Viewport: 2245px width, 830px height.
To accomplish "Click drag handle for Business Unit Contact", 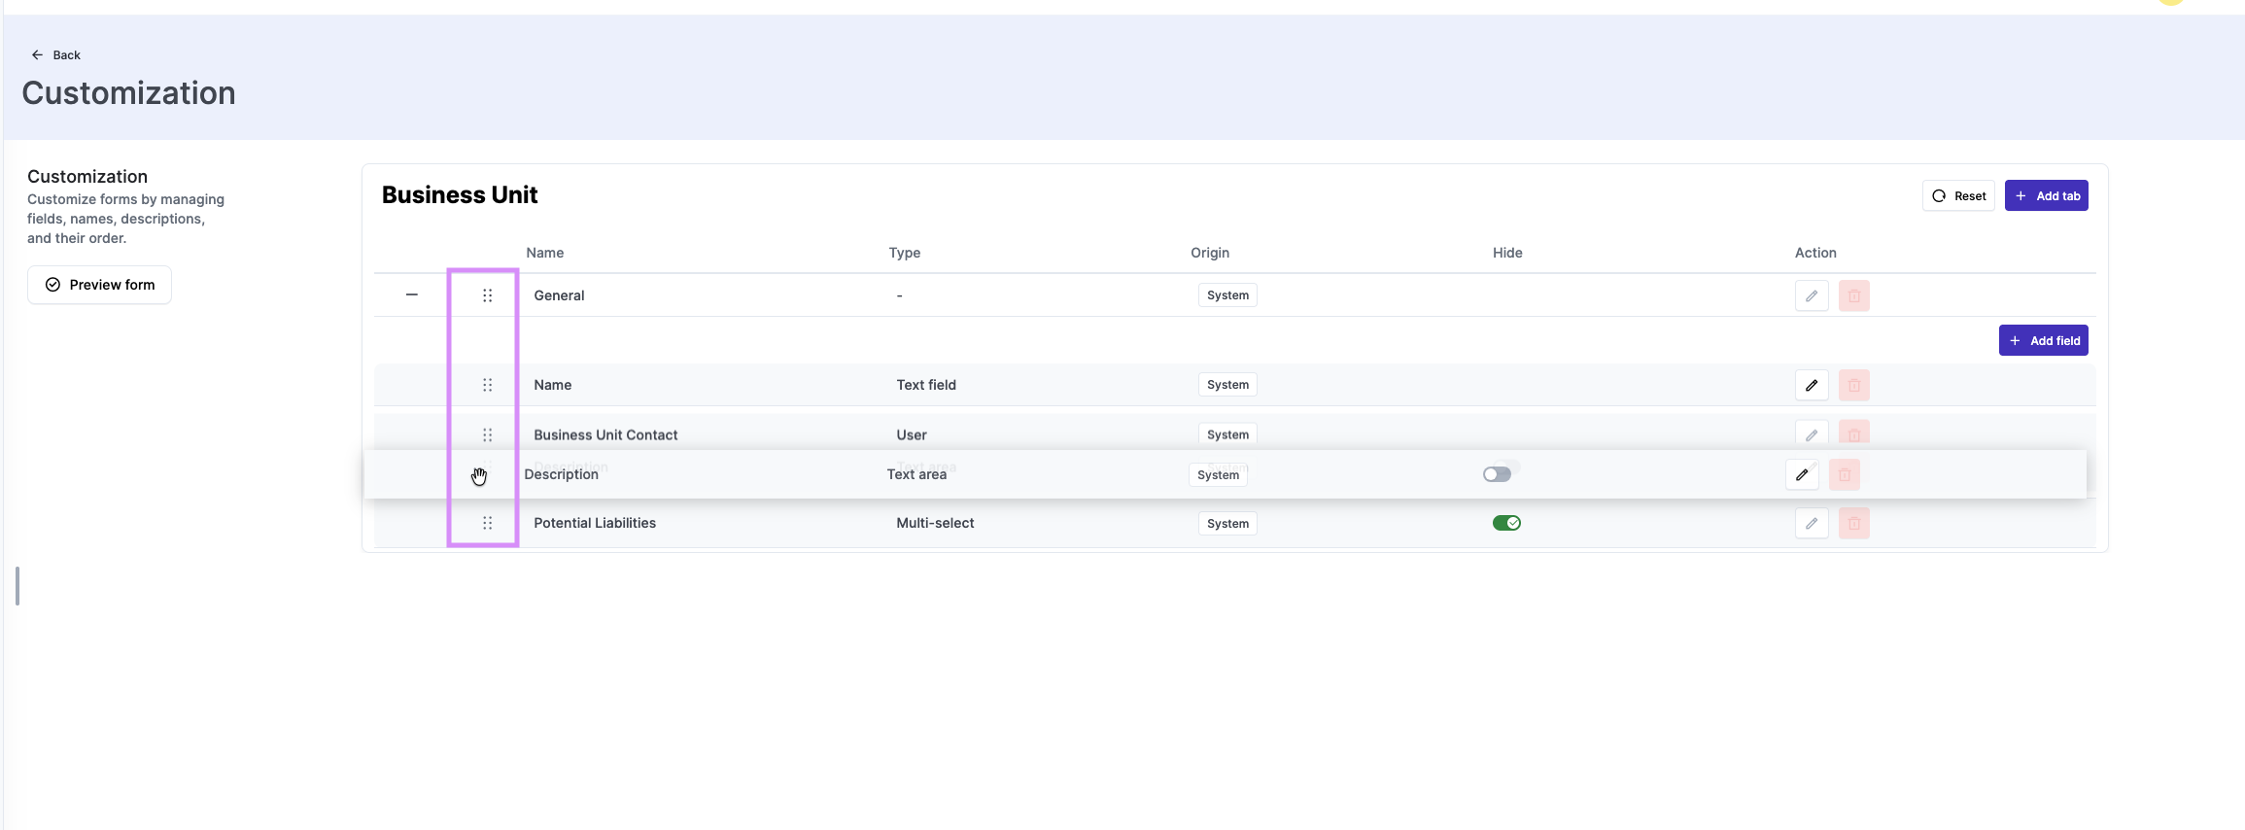I will pyautogui.click(x=487, y=434).
